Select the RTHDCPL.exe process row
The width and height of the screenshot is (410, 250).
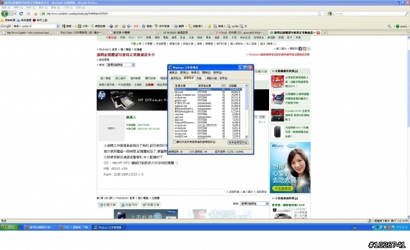[x=208, y=103]
